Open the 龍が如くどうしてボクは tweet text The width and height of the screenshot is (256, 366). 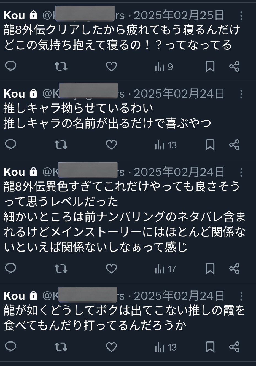(x=124, y=318)
